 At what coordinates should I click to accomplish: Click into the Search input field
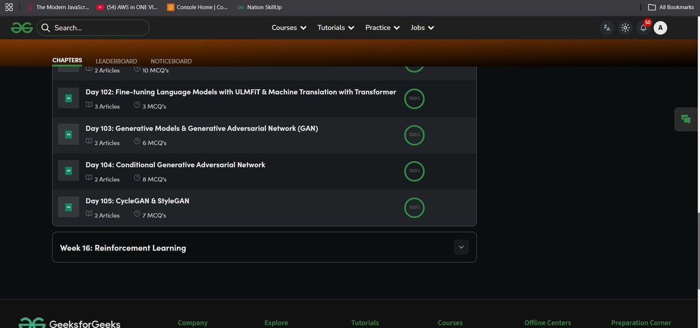(x=93, y=27)
